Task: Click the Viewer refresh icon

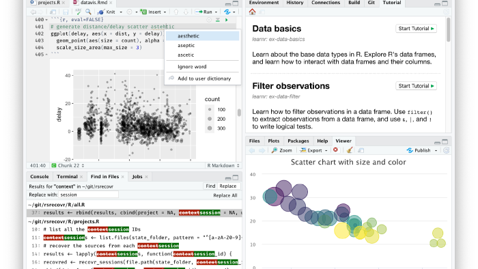Action: (447, 150)
